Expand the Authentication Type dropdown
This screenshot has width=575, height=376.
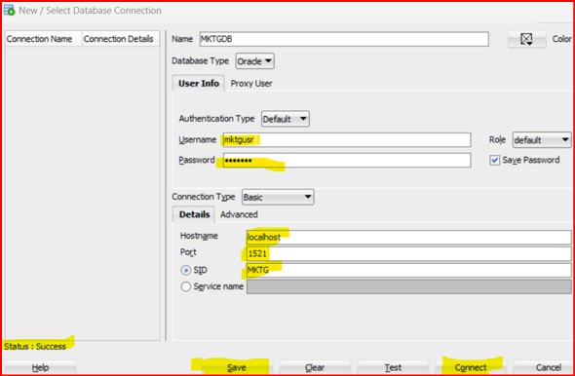[x=286, y=119]
